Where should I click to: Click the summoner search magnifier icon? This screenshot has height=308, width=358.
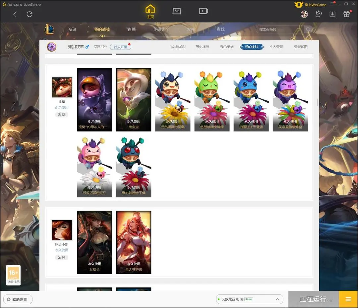click(x=308, y=29)
